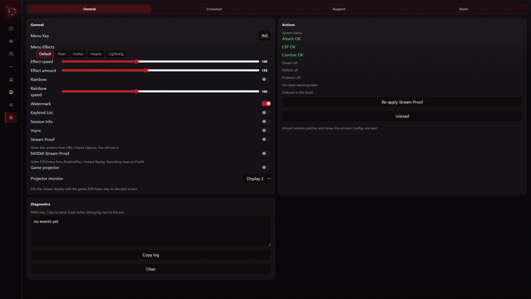Enable the Game projector switch
Viewport: 531px width, 299px height.
(x=266, y=167)
